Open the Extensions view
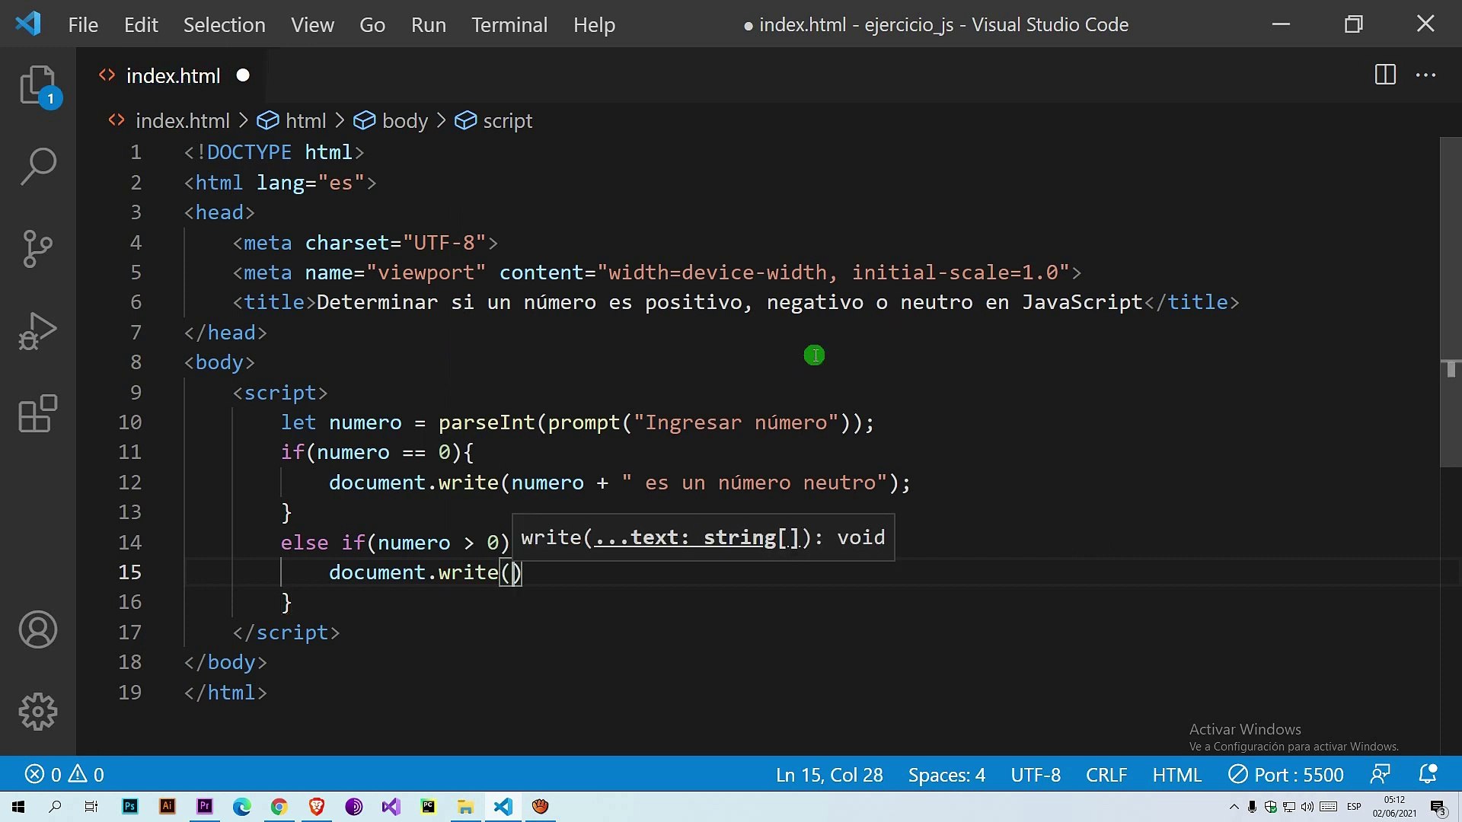Image resolution: width=1462 pixels, height=822 pixels. pyautogui.click(x=38, y=414)
